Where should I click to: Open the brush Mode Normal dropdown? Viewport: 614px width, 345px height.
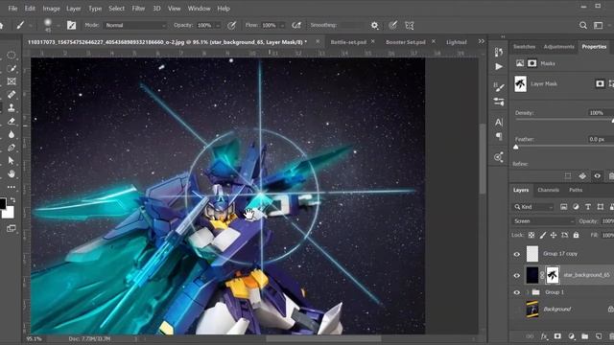click(x=135, y=26)
